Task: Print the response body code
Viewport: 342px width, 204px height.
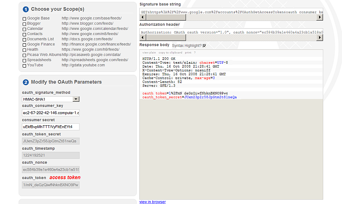Action: [188, 52]
